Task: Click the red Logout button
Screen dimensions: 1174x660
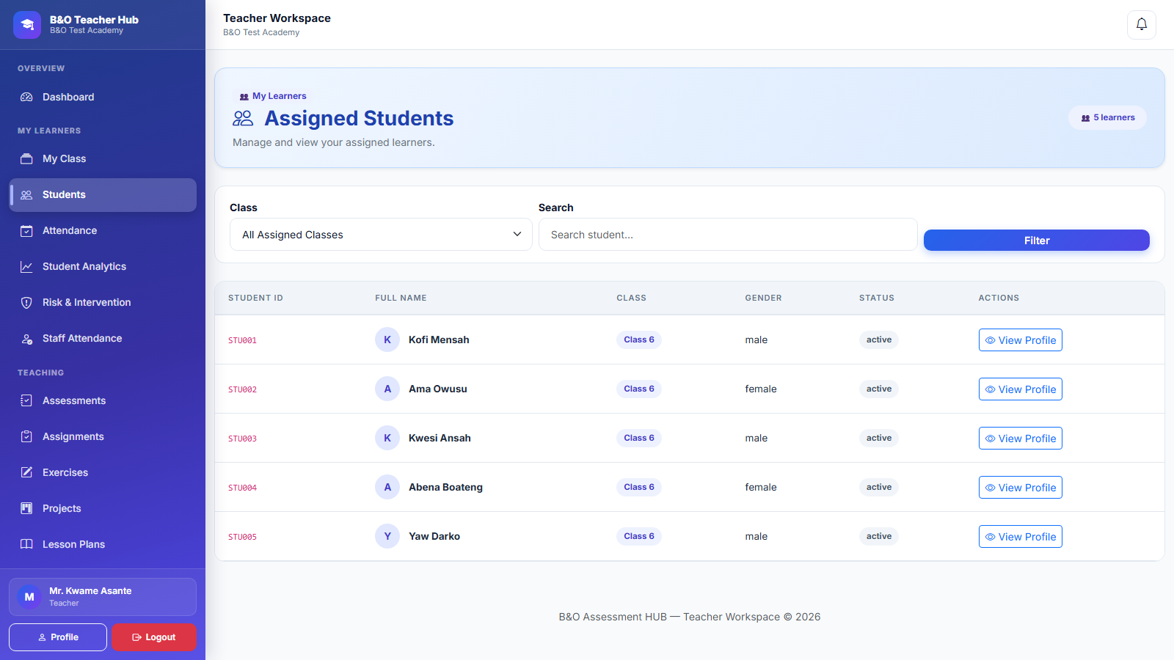Action: tap(154, 637)
